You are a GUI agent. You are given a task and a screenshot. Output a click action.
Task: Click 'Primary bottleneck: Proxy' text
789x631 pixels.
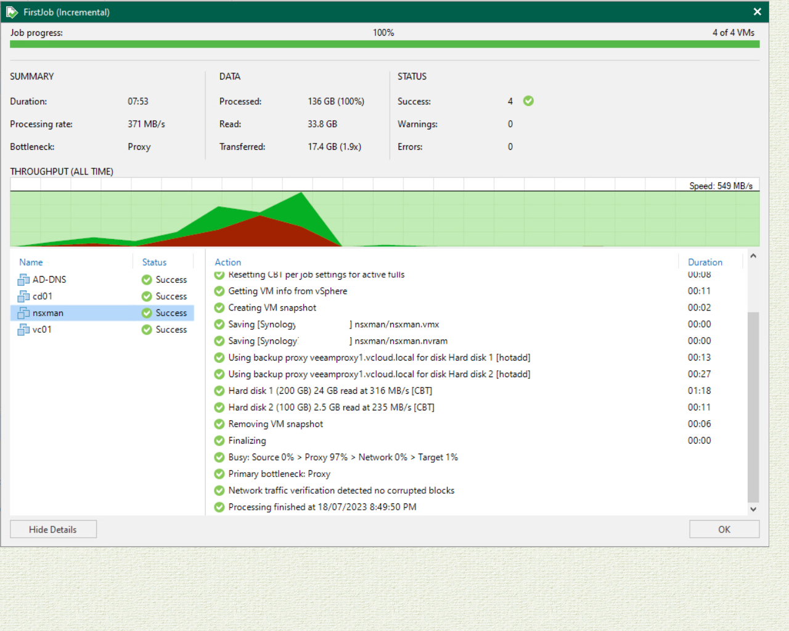coord(279,474)
